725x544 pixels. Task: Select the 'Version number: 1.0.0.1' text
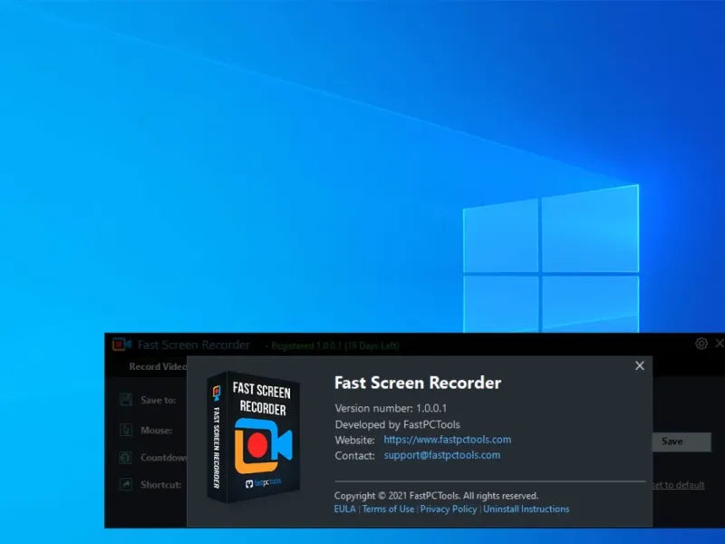[x=391, y=408]
